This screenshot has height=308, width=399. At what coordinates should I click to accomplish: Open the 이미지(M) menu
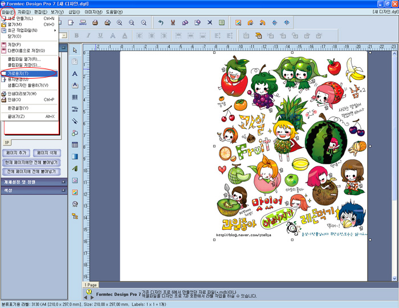[93, 12]
